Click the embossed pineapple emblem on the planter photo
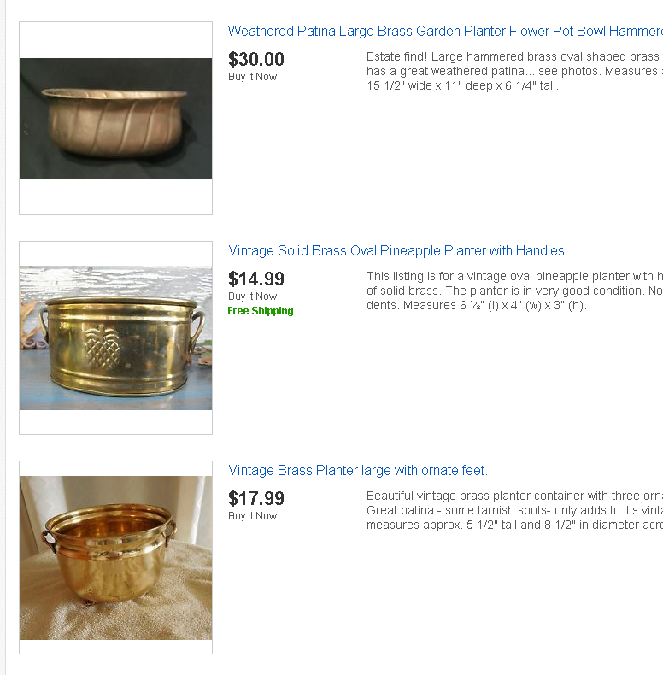 tap(102, 349)
